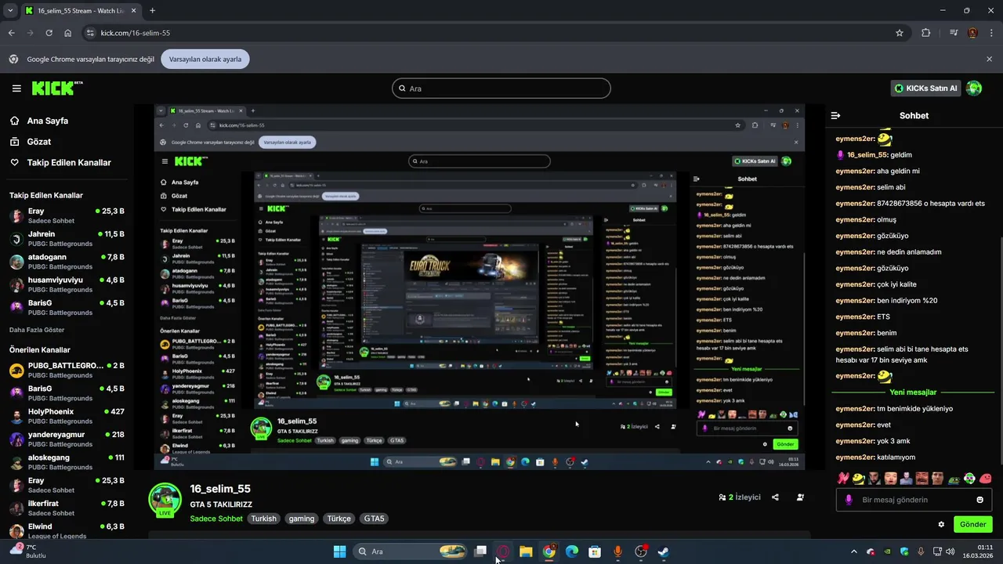Click the green Gönder button
The width and height of the screenshot is (1003, 564).
click(972, 524)
